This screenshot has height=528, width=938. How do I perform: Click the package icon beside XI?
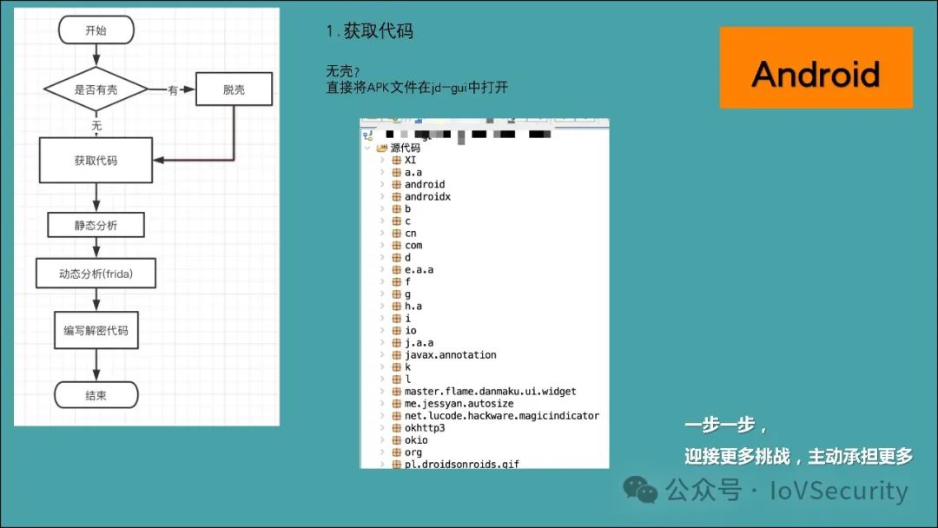tap(396, 161)
